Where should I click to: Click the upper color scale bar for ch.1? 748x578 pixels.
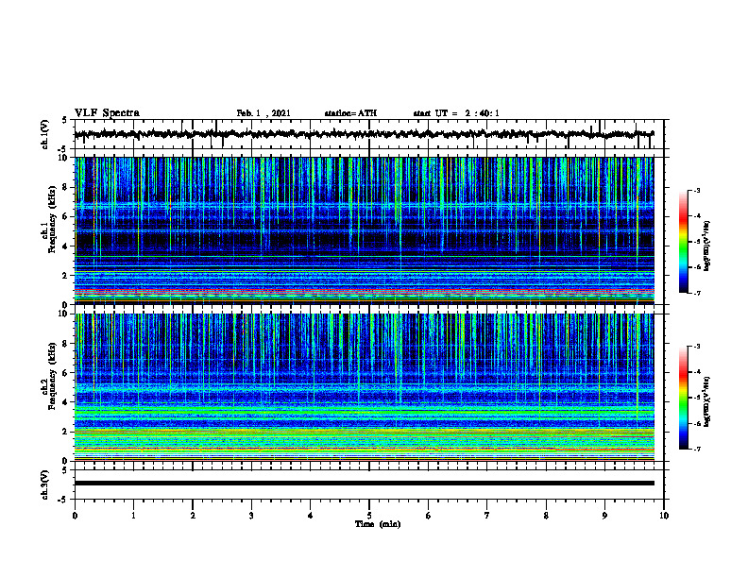pyautogui.click(x=684, y=242)
